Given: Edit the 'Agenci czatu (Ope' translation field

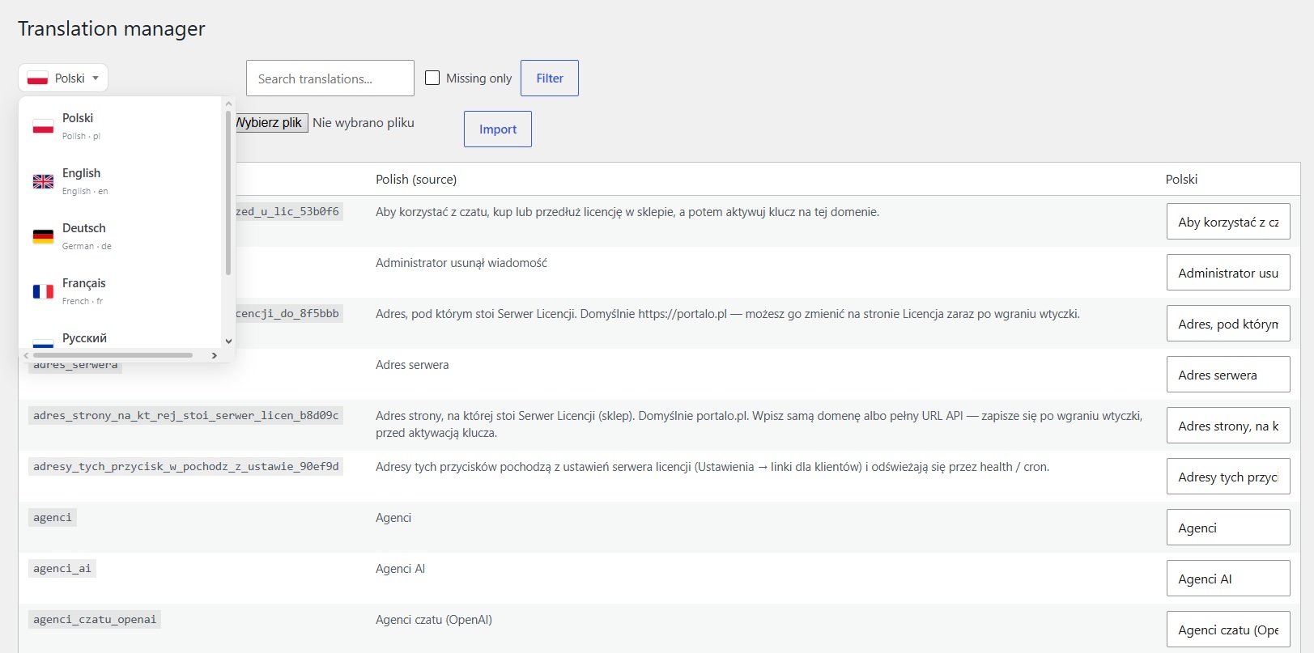Looking at the screenshot, I should (x=1228, y=630).
